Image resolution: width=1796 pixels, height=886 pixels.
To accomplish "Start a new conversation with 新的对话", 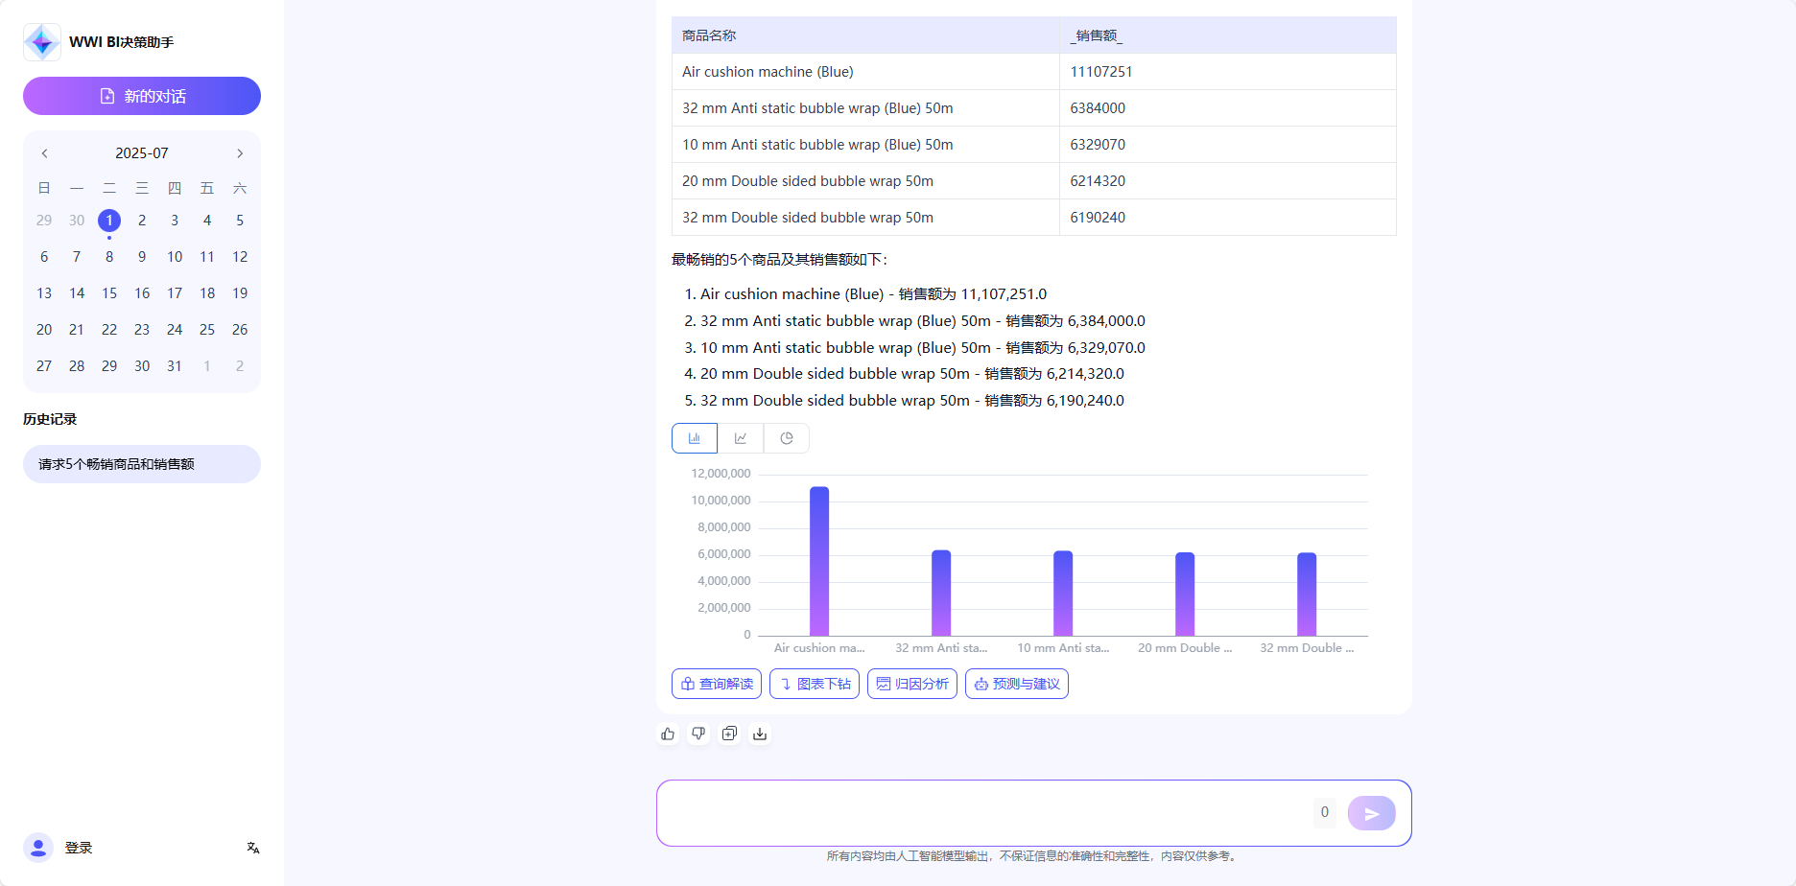I will click(x=142, y=96).
